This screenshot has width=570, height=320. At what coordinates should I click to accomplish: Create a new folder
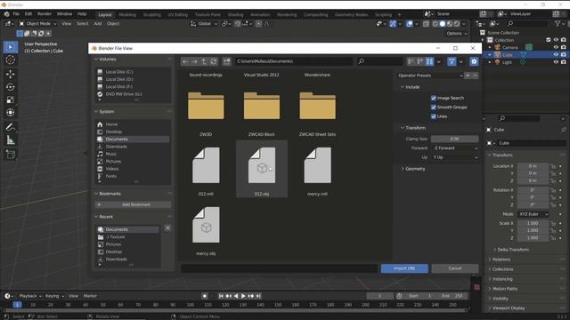coord(227,61)
